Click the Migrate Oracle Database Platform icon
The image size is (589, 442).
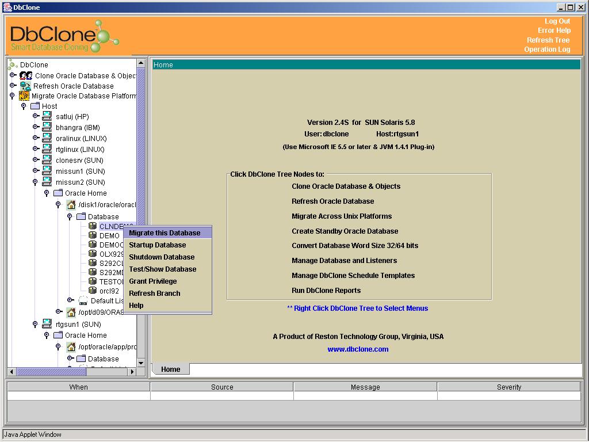tap(24, 96)
